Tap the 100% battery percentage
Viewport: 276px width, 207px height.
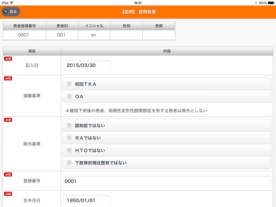coord(262,3)
